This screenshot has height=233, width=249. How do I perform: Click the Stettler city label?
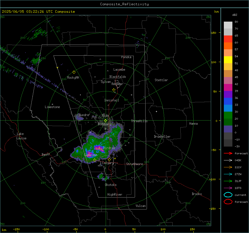point(161,80)
